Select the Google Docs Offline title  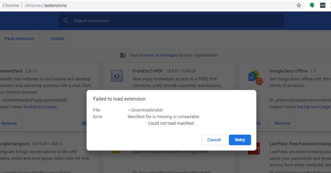point(288,71)
